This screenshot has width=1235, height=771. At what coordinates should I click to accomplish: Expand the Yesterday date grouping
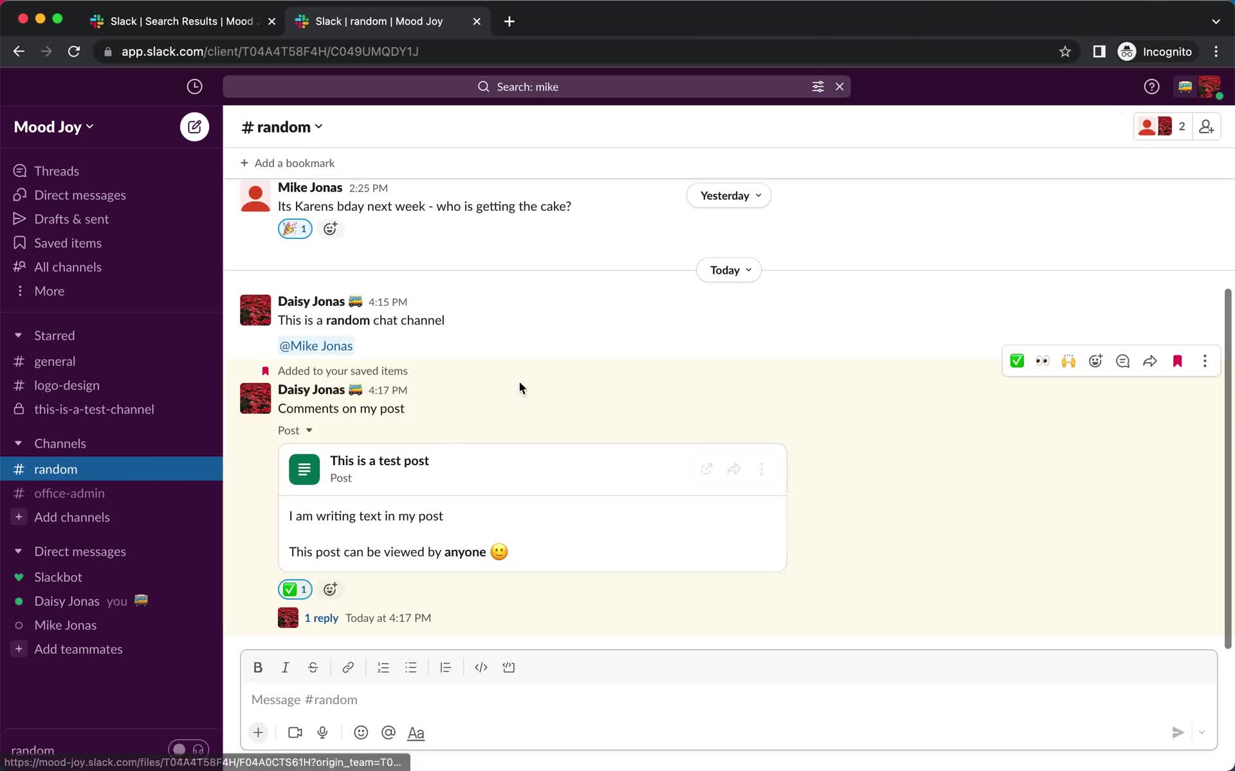(727, 195)
